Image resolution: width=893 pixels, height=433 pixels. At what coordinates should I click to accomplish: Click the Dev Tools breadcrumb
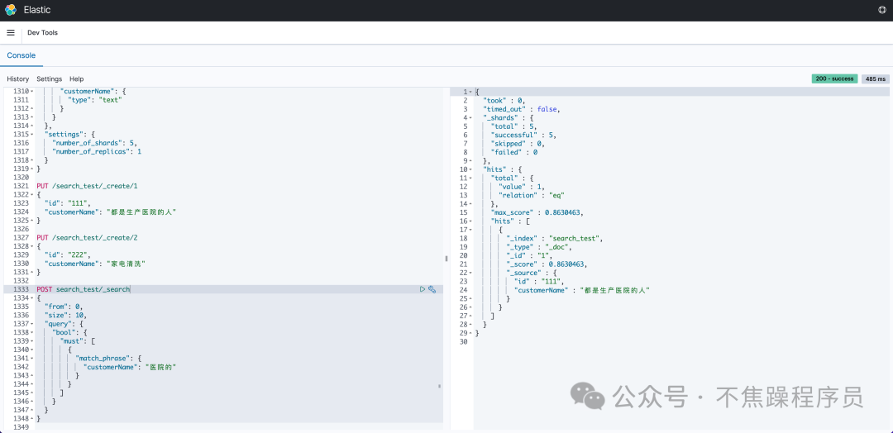coord(43,33)
